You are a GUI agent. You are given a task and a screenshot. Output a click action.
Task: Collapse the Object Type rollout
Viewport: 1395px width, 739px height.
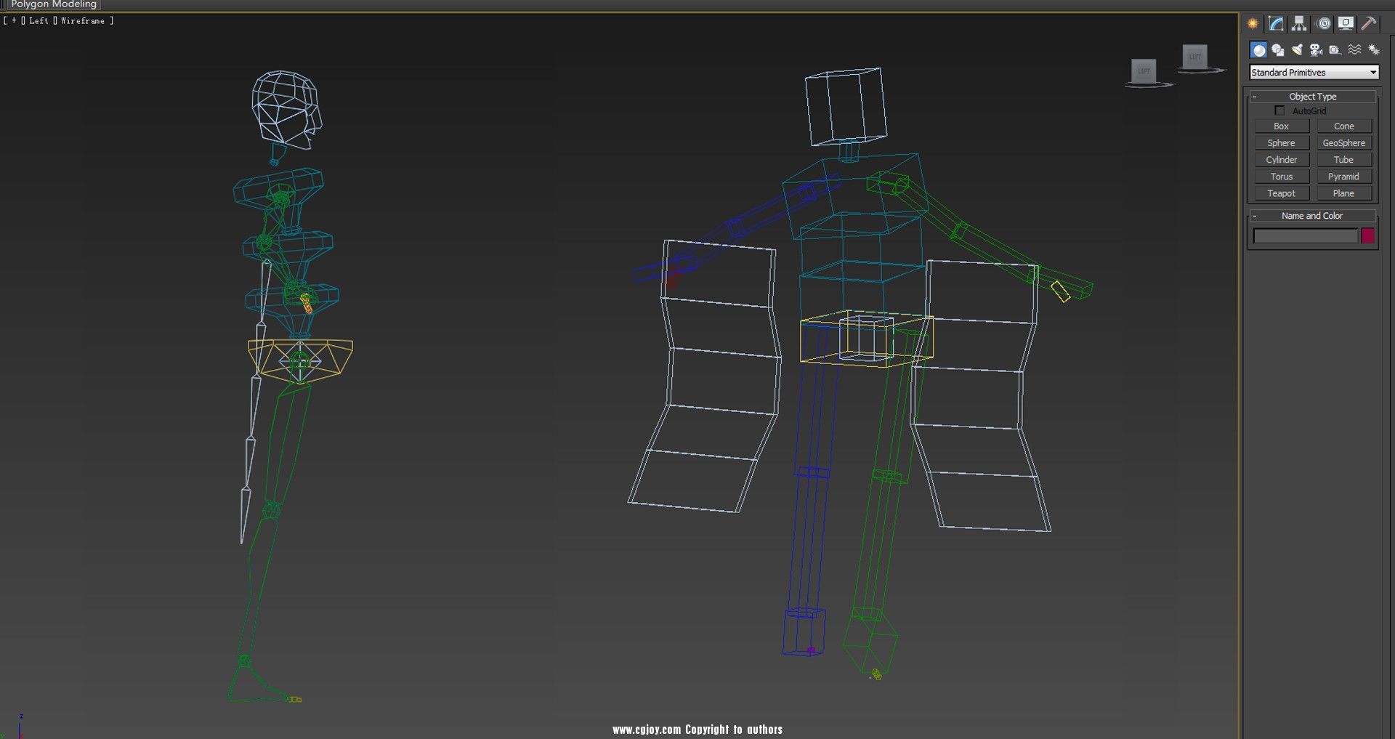(x=1312, y=97)
